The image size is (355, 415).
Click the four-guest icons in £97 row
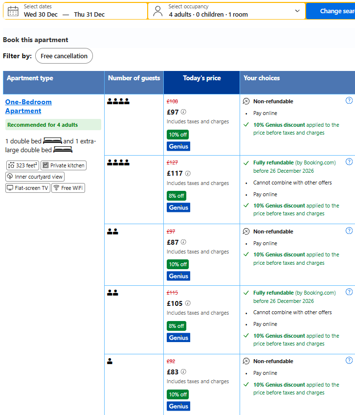[x=118, y=101]
